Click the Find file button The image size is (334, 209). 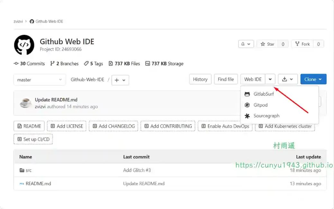(226, 79)
